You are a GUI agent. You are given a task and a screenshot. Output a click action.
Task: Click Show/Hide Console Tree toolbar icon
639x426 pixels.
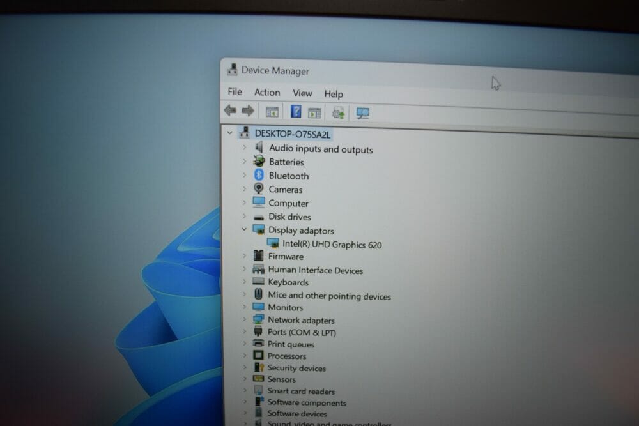pyautogui.click(x=272, y=112)
